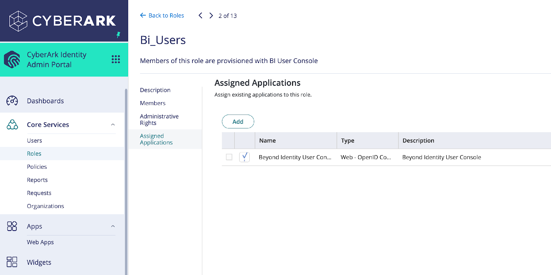Screen dimensions: 551x275
Task: Sort by the Description column header
Action: (475, 140)
